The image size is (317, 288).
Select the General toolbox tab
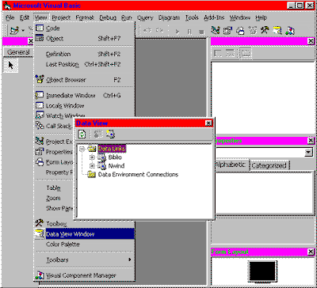coord(18,52)
